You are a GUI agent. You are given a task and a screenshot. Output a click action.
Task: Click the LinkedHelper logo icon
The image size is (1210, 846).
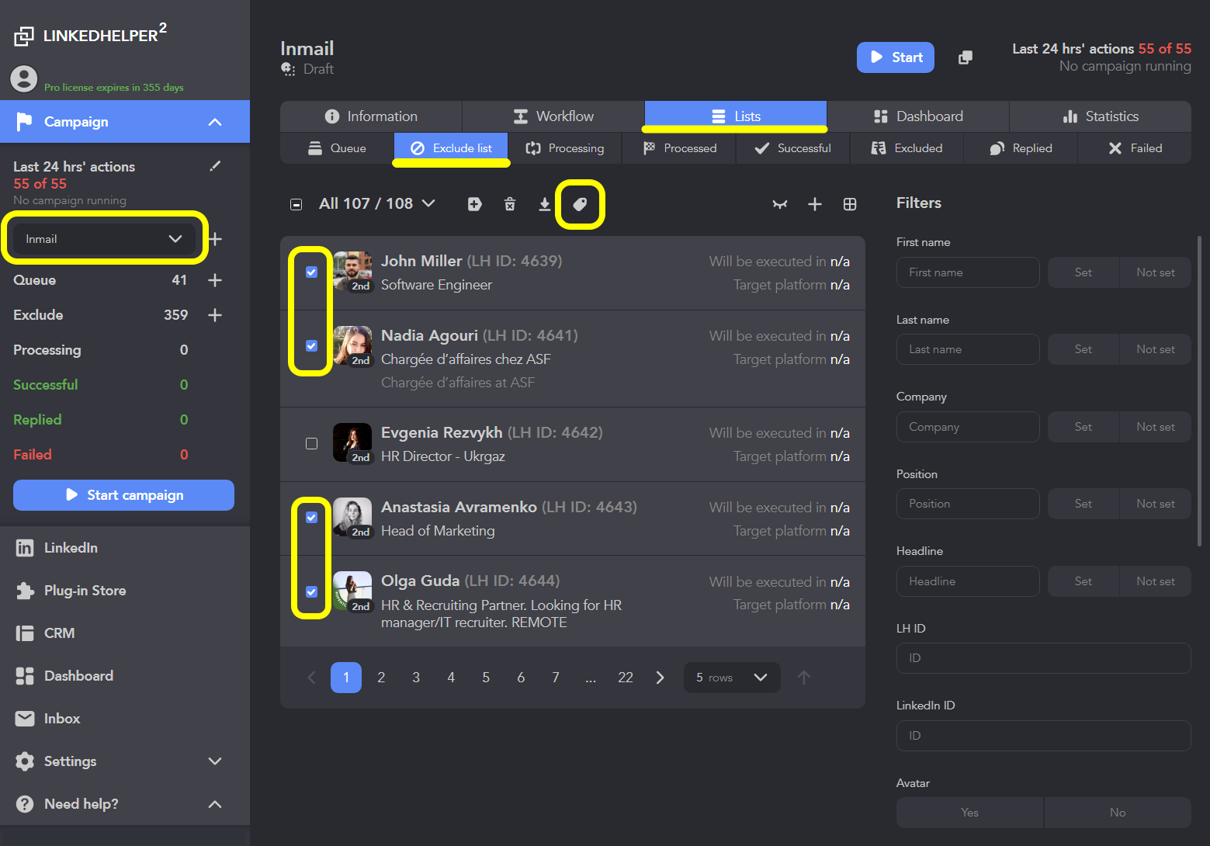click(x=24, y=36)
